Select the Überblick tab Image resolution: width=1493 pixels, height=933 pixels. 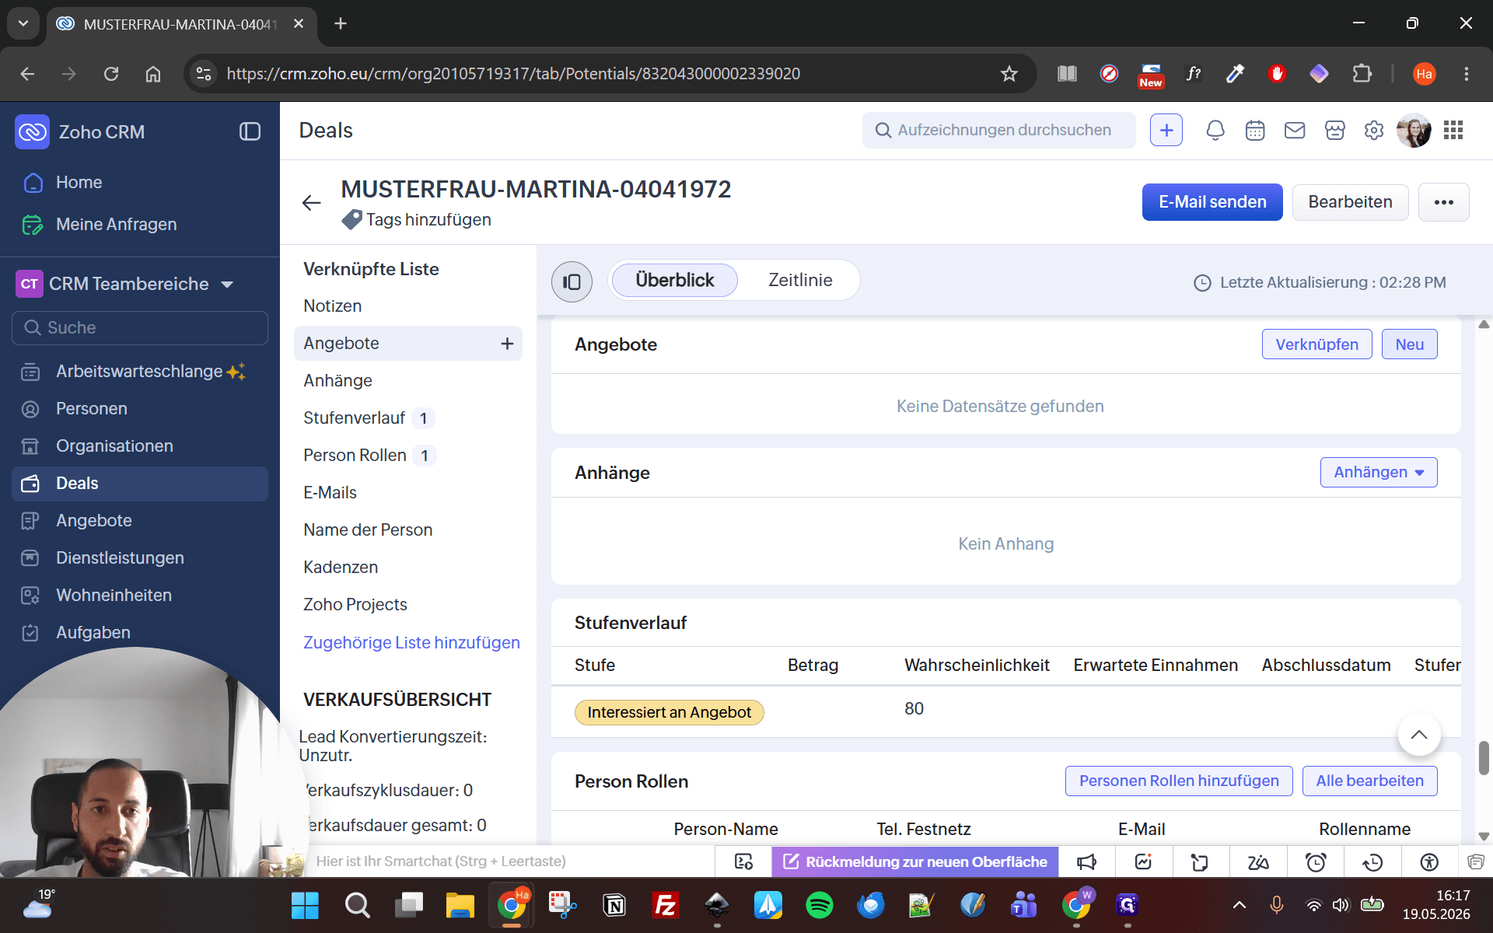674,280
